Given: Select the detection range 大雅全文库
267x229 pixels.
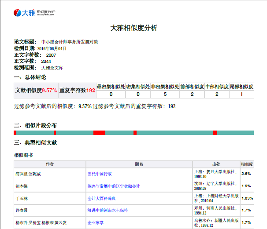Looking at the screenshot, I should (52, 68).
